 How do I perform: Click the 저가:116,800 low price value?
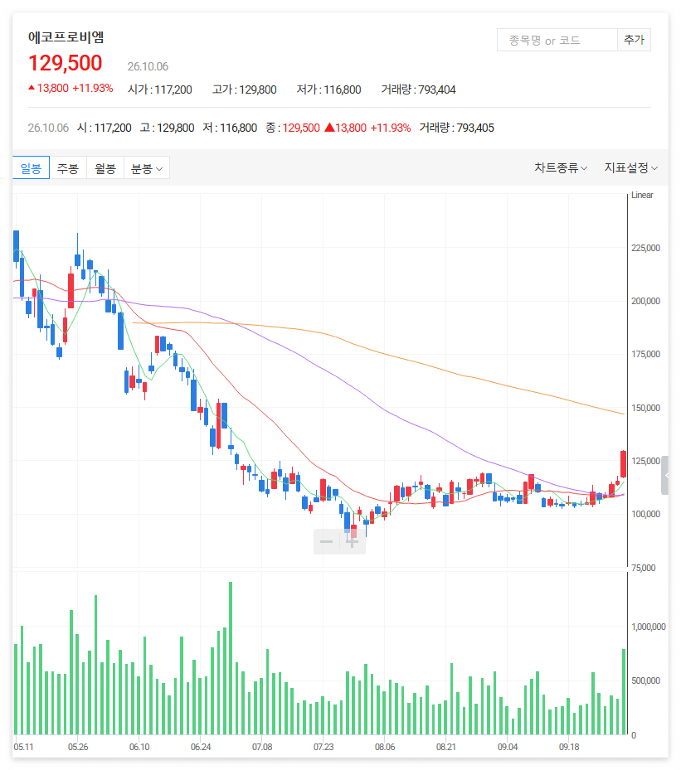pos(328,90)
